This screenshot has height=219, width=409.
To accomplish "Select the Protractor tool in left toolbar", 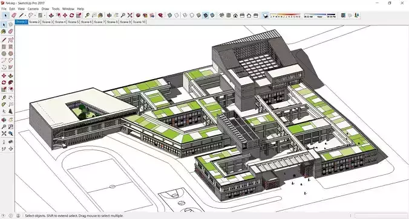I will (x=4, y=104).
